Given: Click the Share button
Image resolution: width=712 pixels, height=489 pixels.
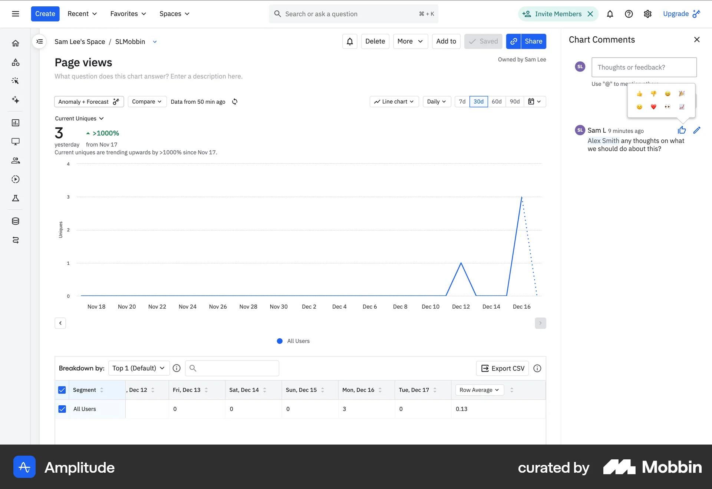Looking at the screenshot, I should [533, 41].
